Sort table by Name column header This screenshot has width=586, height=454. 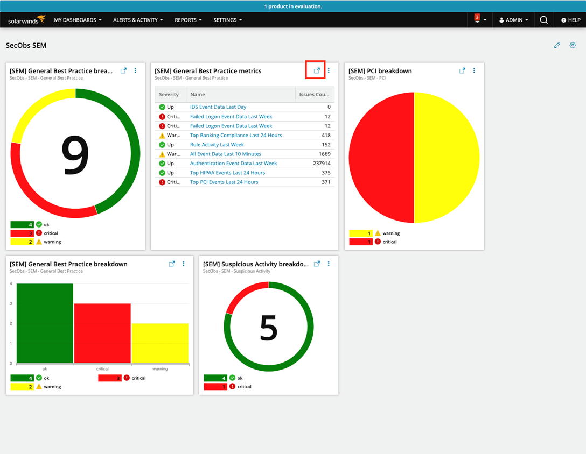point(241,95)
